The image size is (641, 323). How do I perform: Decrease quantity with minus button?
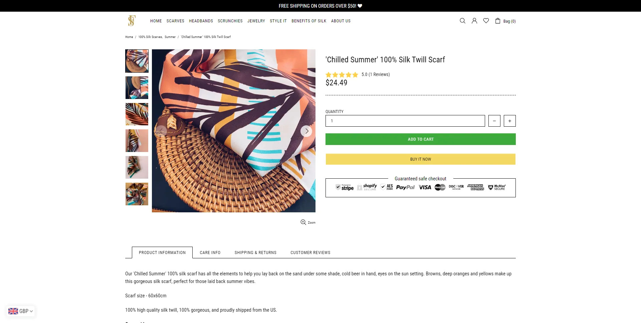pos(494,121)
